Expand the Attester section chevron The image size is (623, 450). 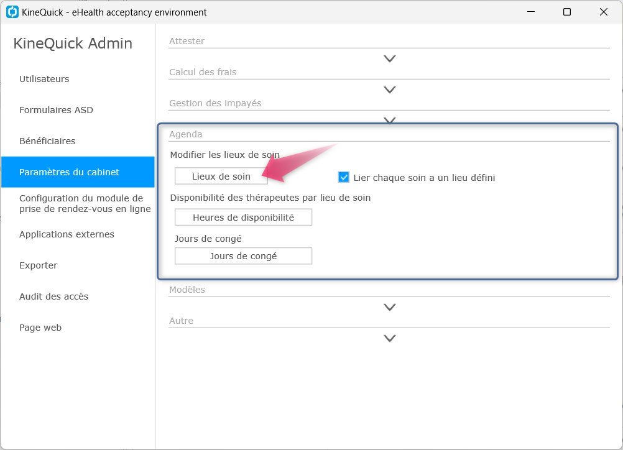[390, 59]
